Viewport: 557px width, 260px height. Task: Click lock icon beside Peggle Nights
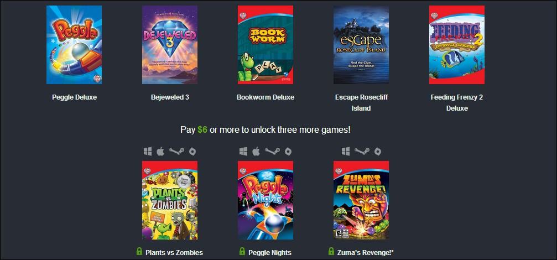click(242, 252)
